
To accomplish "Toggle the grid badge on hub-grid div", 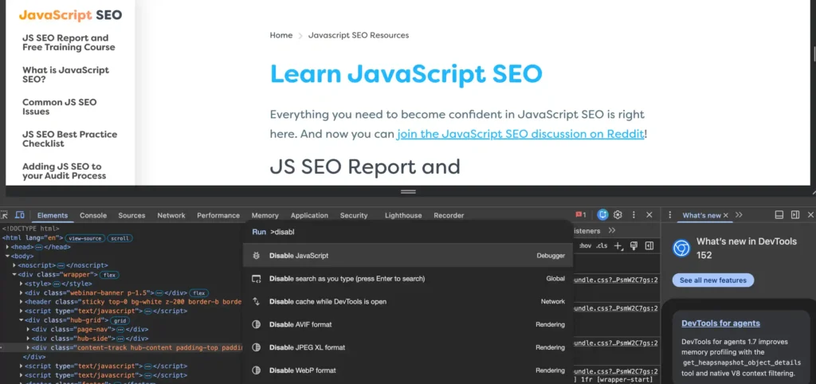I will click(120, 320).
